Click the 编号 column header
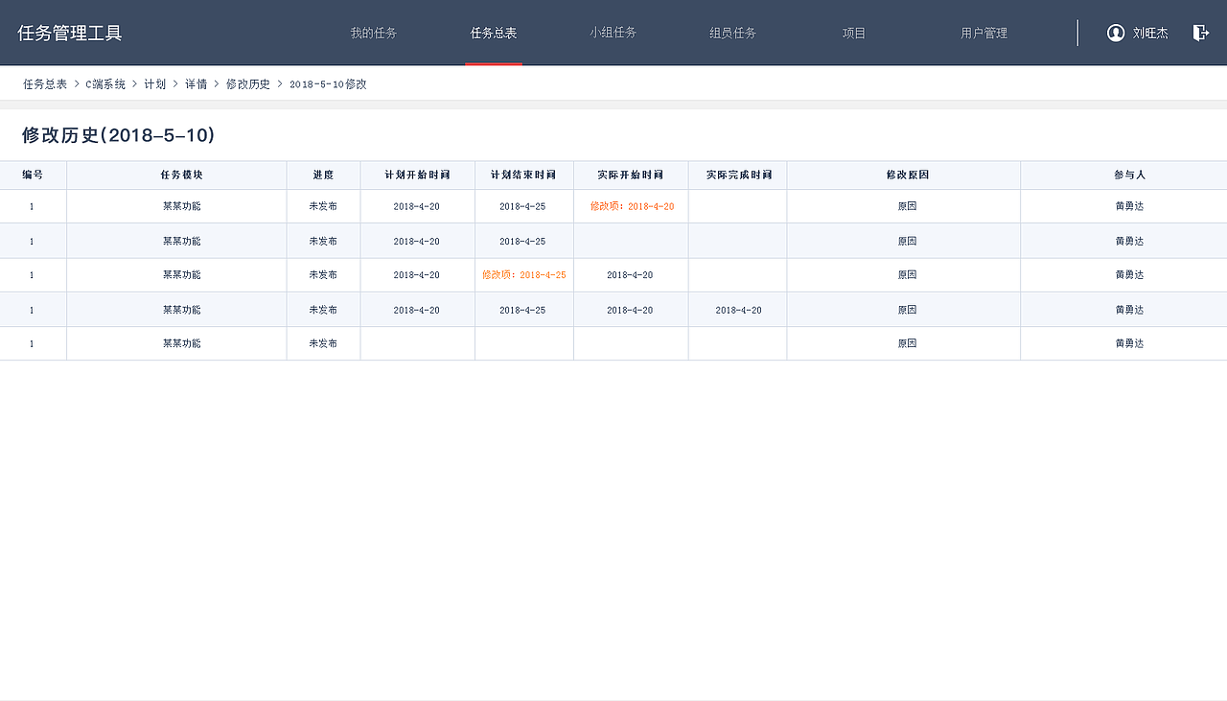 [33, 175]
